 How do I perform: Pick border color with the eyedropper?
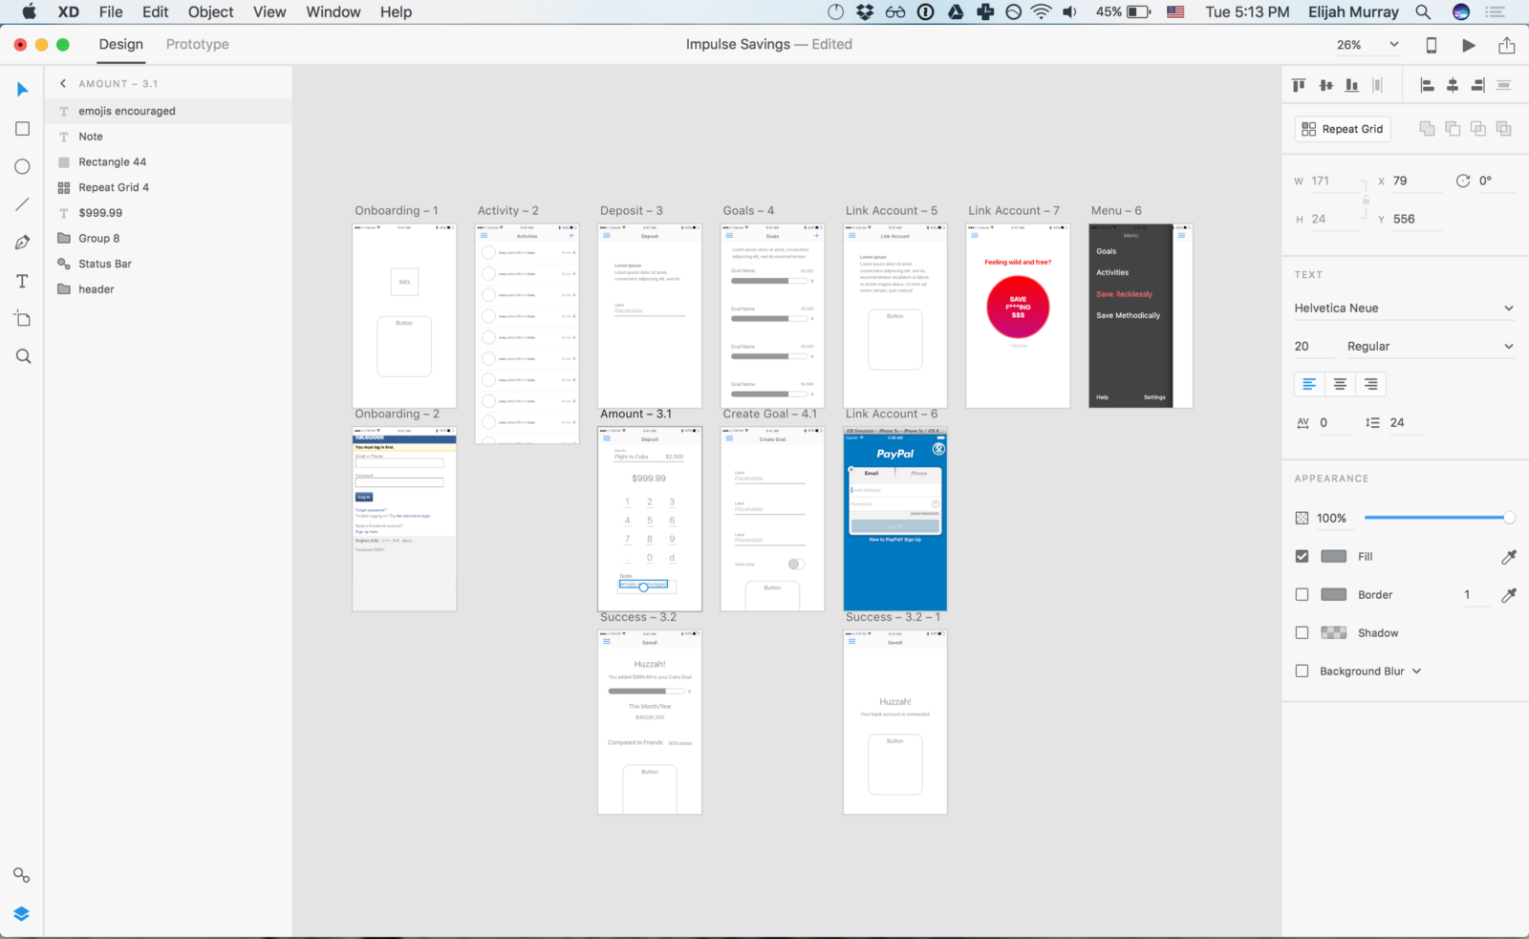pos(1509,595)
